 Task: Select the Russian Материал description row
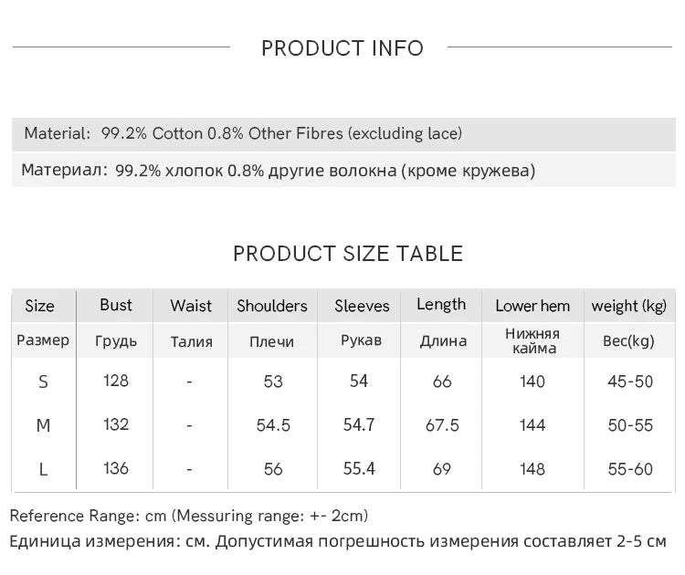pos(278,171)
